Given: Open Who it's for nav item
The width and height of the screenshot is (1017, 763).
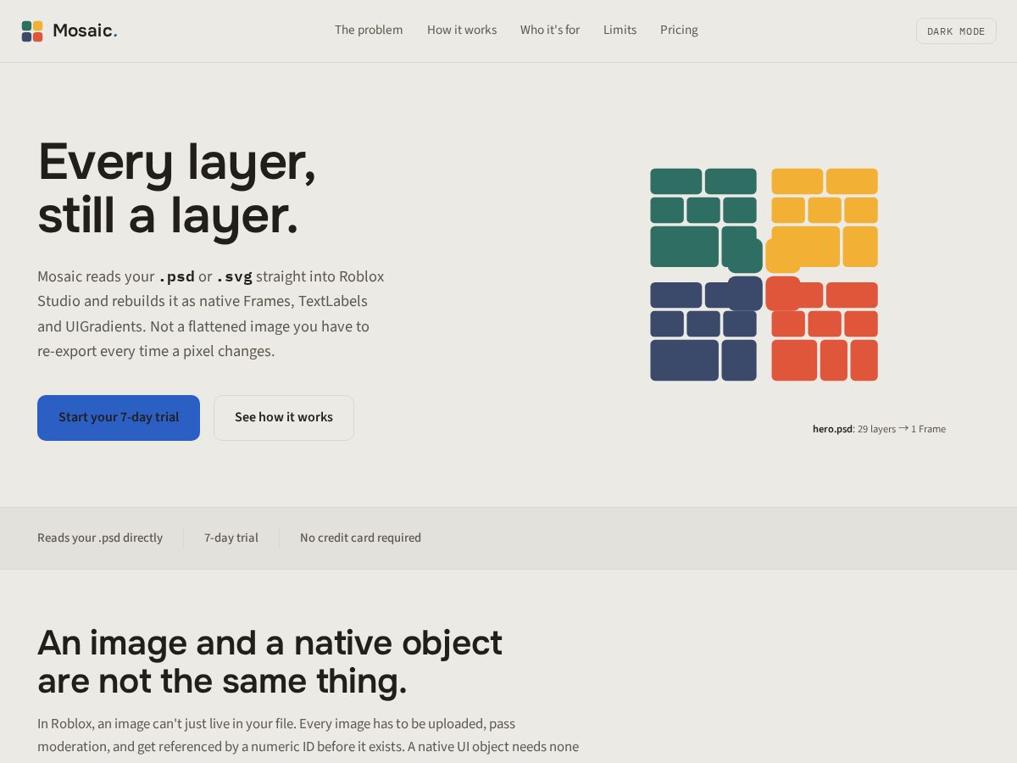Looking at the screenshot, I should (550, 30).
